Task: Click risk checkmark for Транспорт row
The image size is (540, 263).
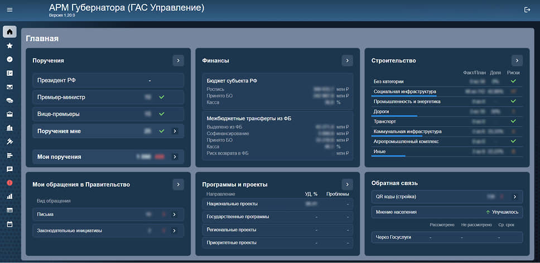Action: (513, 121)
